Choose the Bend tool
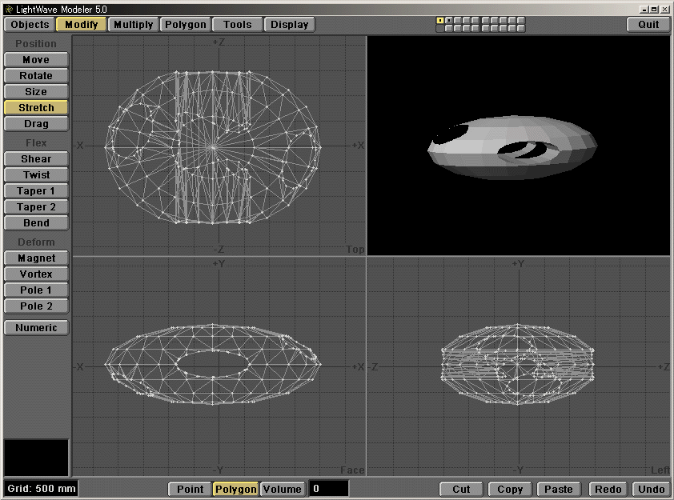Viewport: 674px width, 500px height. [35, 222]
